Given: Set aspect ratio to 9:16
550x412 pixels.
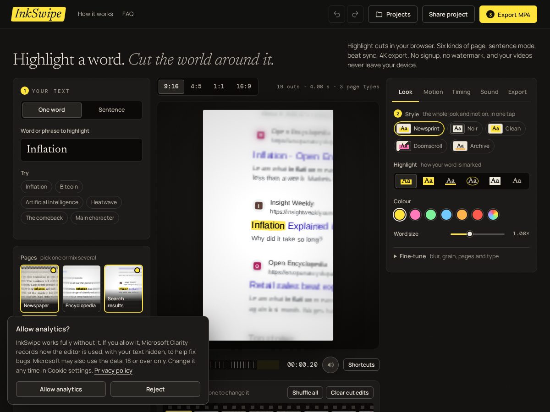Looking at the screenshot, I should (x=171, y=87).
